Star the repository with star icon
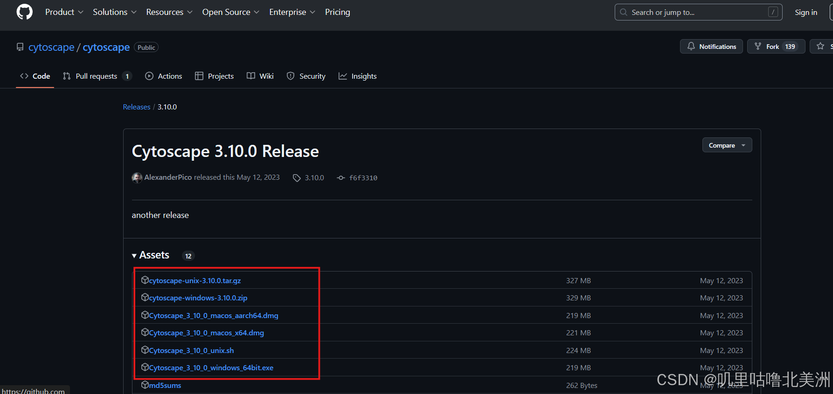This screenshot has width=833, height=394. 820,46
